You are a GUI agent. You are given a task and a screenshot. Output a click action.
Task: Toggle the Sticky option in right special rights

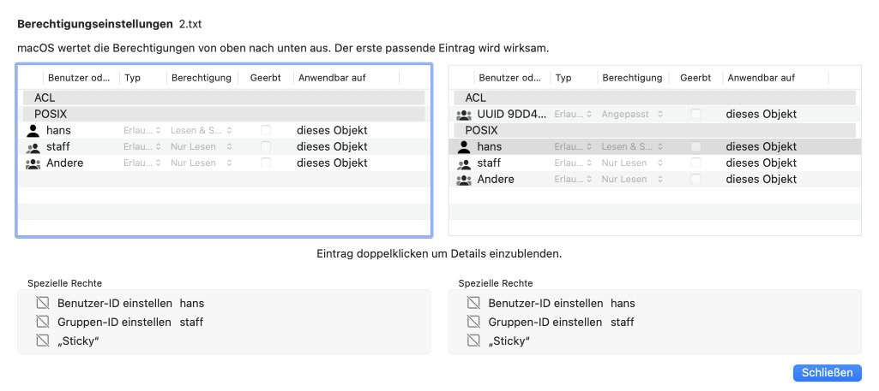[473, 341]
